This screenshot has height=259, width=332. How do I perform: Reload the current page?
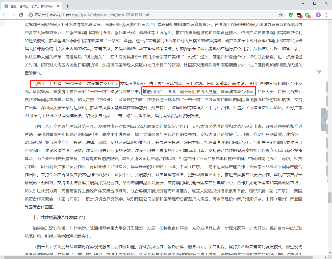21,15
